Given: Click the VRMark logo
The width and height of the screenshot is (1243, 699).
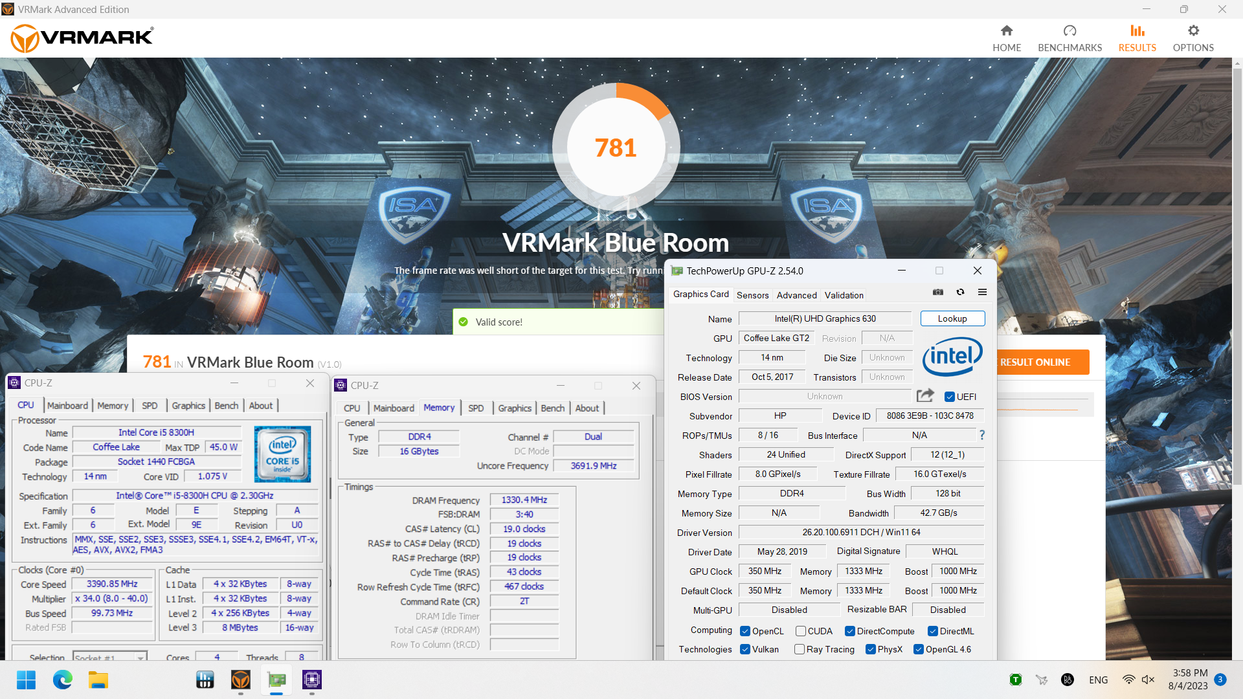Looking at the screenshot, I should point(82,38).
